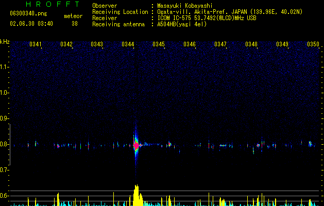Click the 0343 time marker

(x=97, y=44)
